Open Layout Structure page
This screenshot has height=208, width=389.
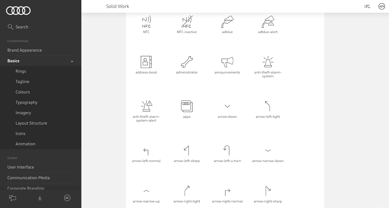tap(31, 123)
